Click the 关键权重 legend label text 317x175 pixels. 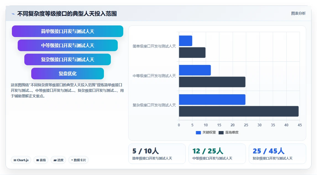pyautogui.click(x=209, y=132)
